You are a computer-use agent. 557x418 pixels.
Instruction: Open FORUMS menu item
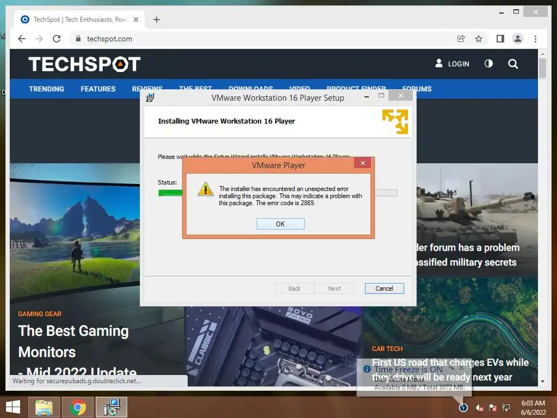[x=417, y=89]
